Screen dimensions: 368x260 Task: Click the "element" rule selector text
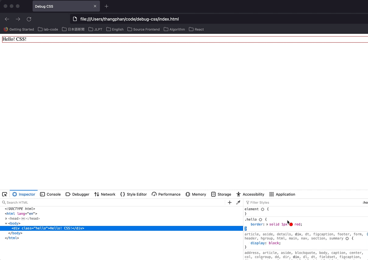point(252,209)
